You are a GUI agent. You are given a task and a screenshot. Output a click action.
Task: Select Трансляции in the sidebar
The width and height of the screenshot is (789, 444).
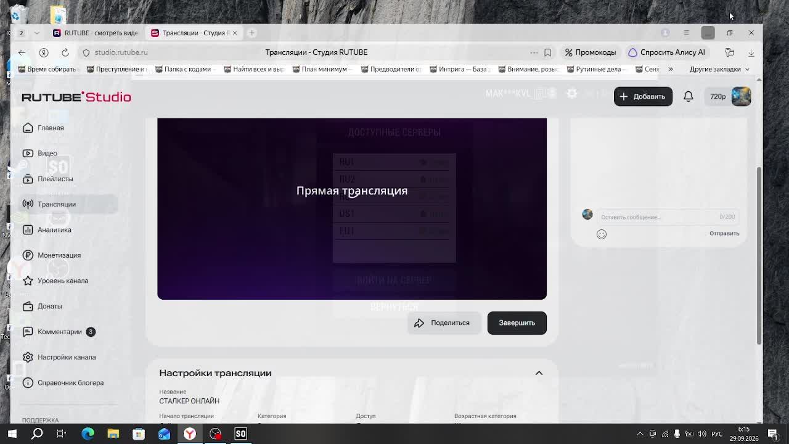(68, 204)
